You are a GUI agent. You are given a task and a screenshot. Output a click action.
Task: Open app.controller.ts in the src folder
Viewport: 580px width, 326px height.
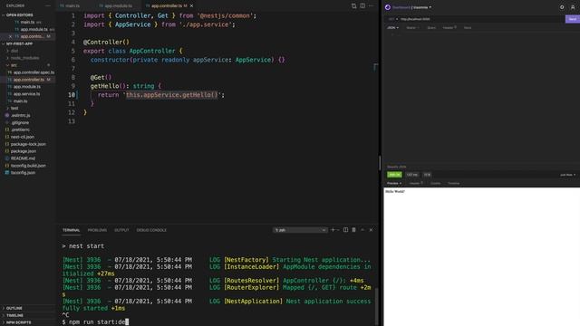(x=28, y=80)
